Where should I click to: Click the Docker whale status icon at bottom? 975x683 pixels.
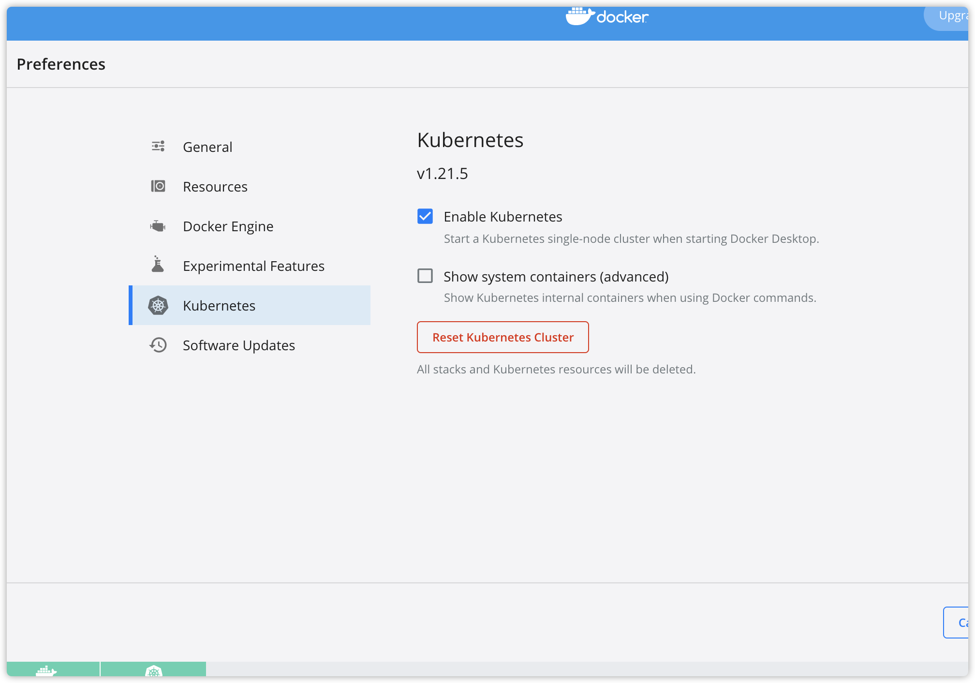pyautogui.click(x=47, y=671)
